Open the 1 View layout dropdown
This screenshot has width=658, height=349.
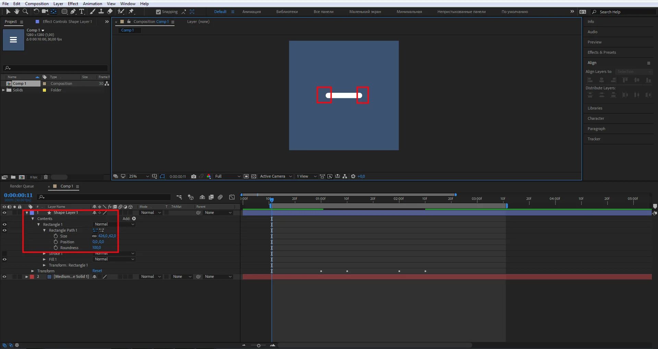click(x=307, y=177)
